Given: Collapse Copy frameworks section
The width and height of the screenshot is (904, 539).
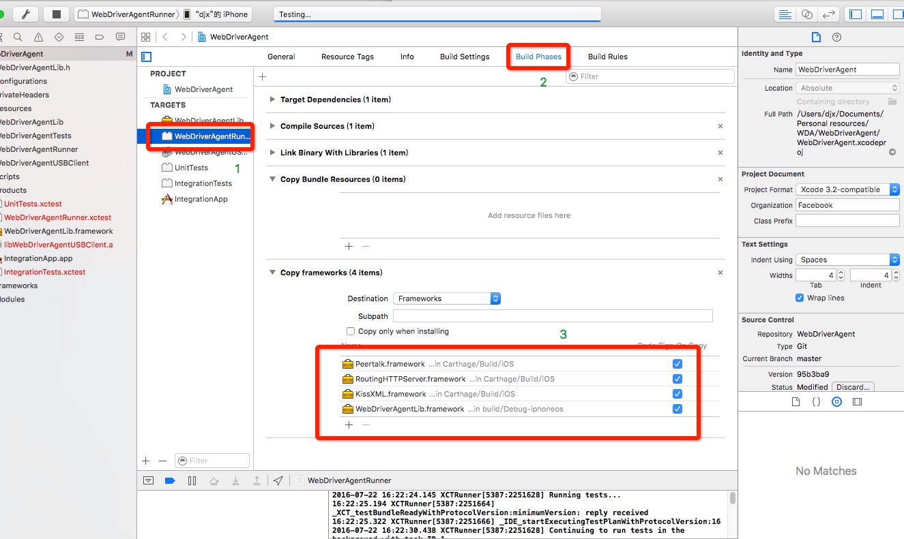Looking at the screenshot, I should point(273,273).
